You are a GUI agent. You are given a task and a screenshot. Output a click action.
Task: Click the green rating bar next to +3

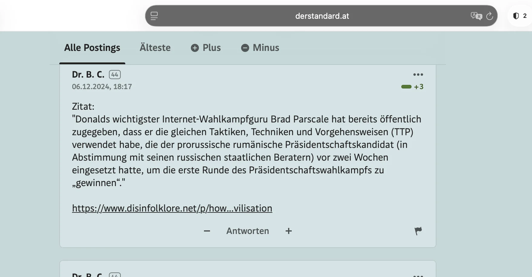pyautogui.click(x=406, y=87)
